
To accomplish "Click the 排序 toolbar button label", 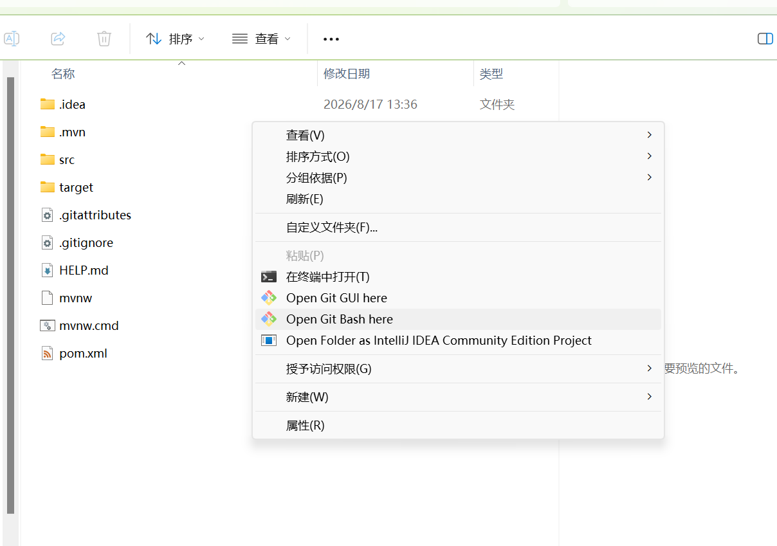I will tap(181, 39).
